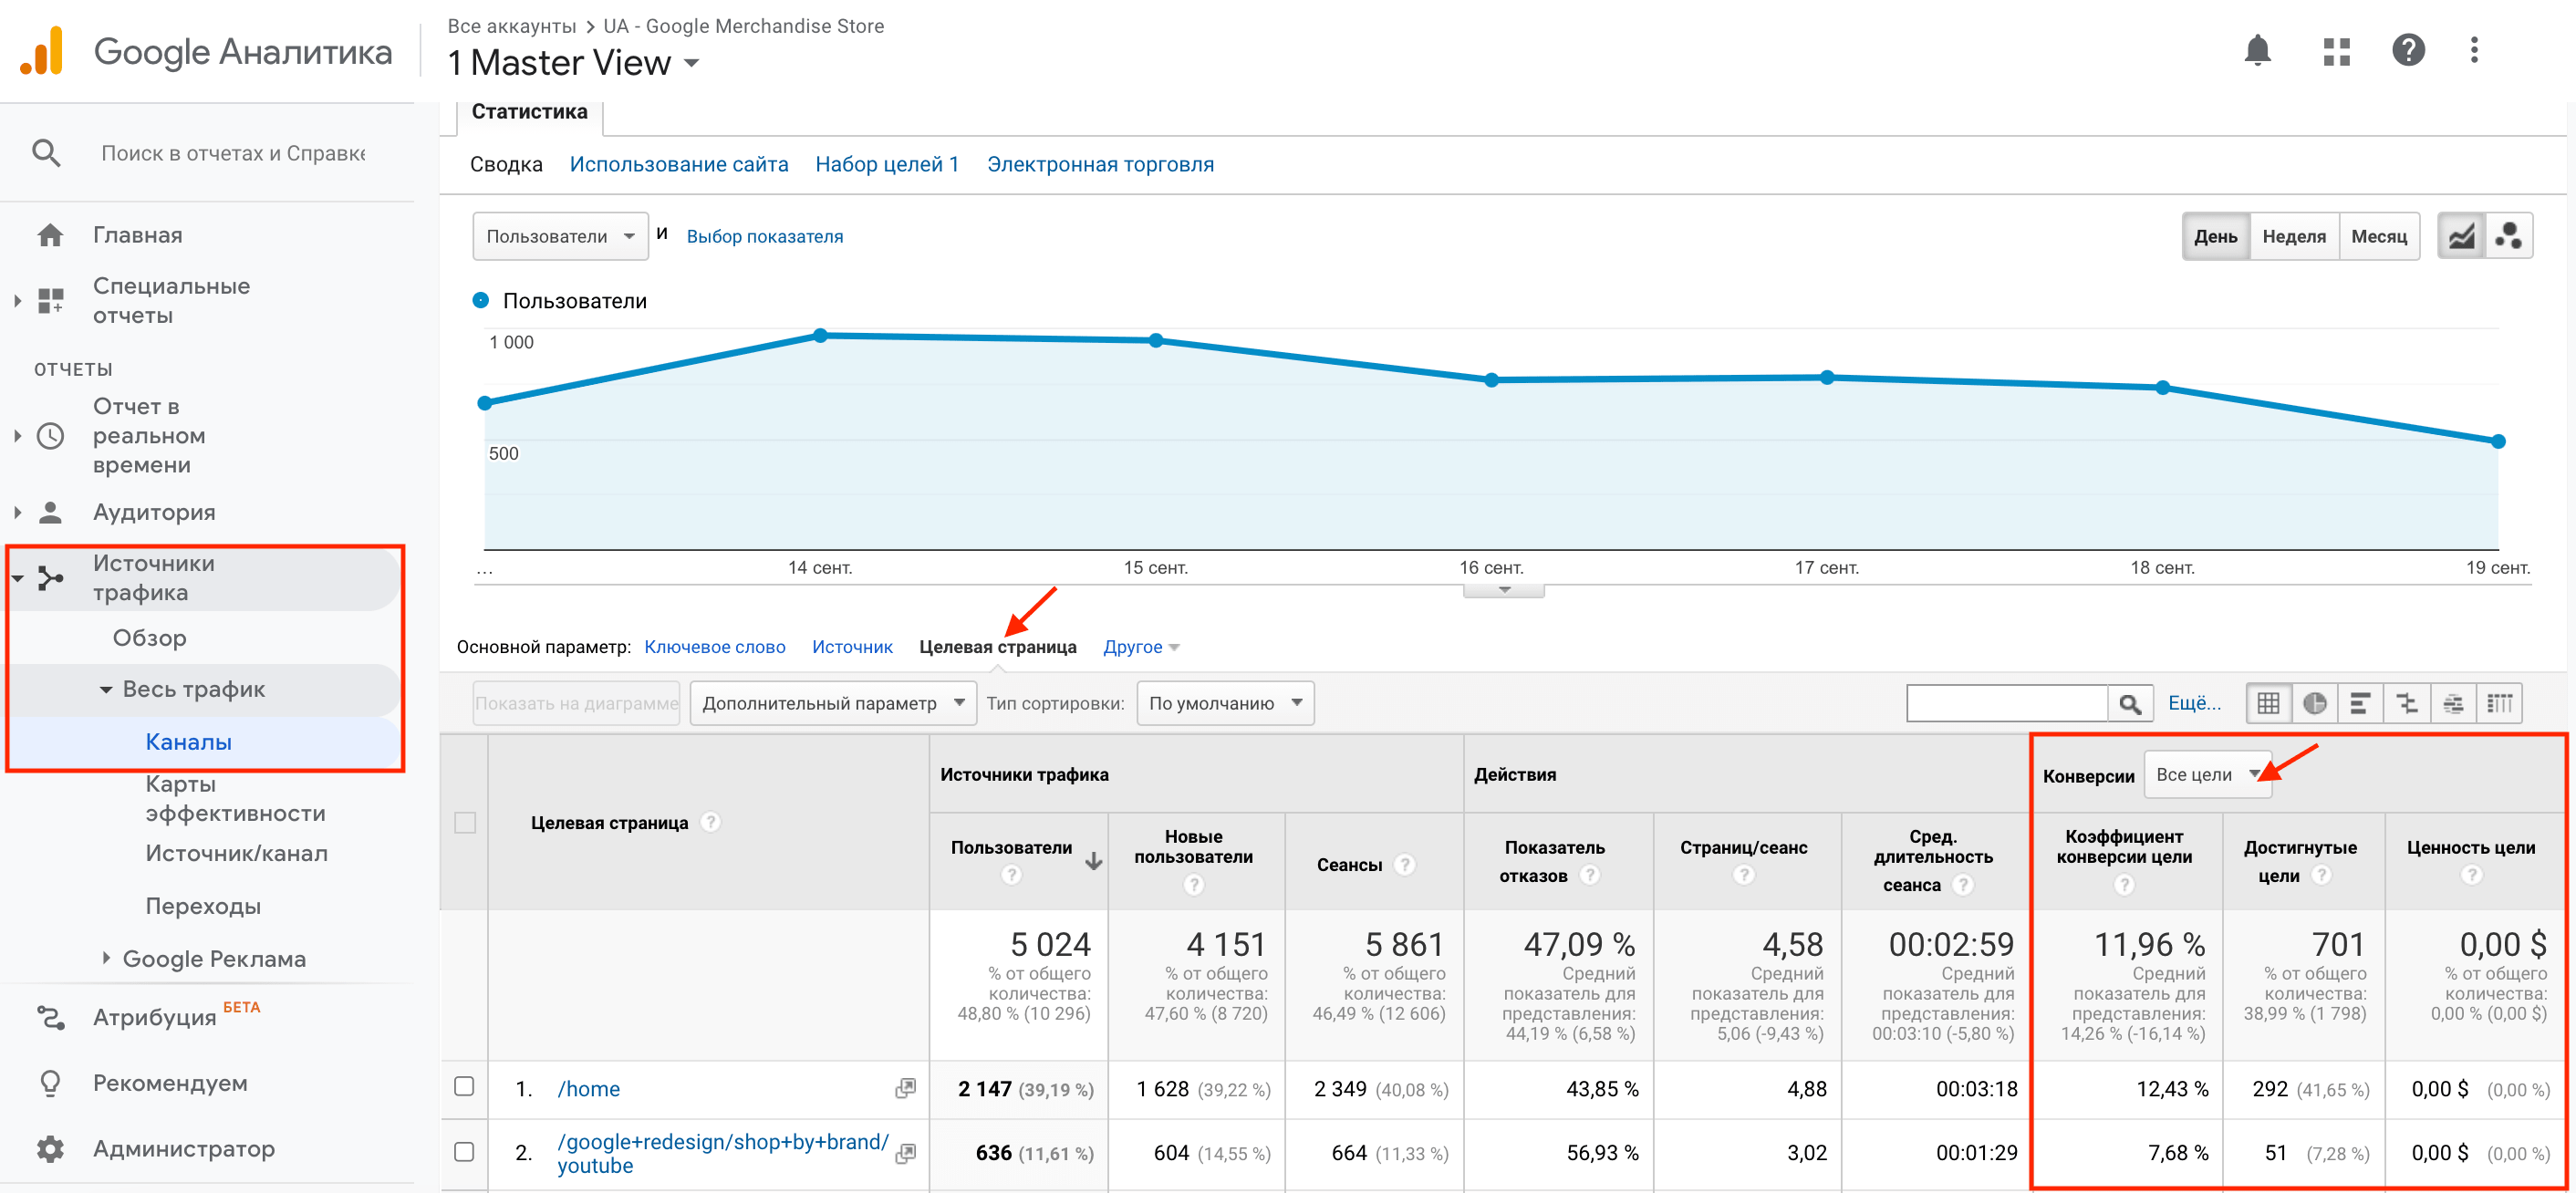
Task: Click the Администратор gear icon
Action: point(50,1149)
